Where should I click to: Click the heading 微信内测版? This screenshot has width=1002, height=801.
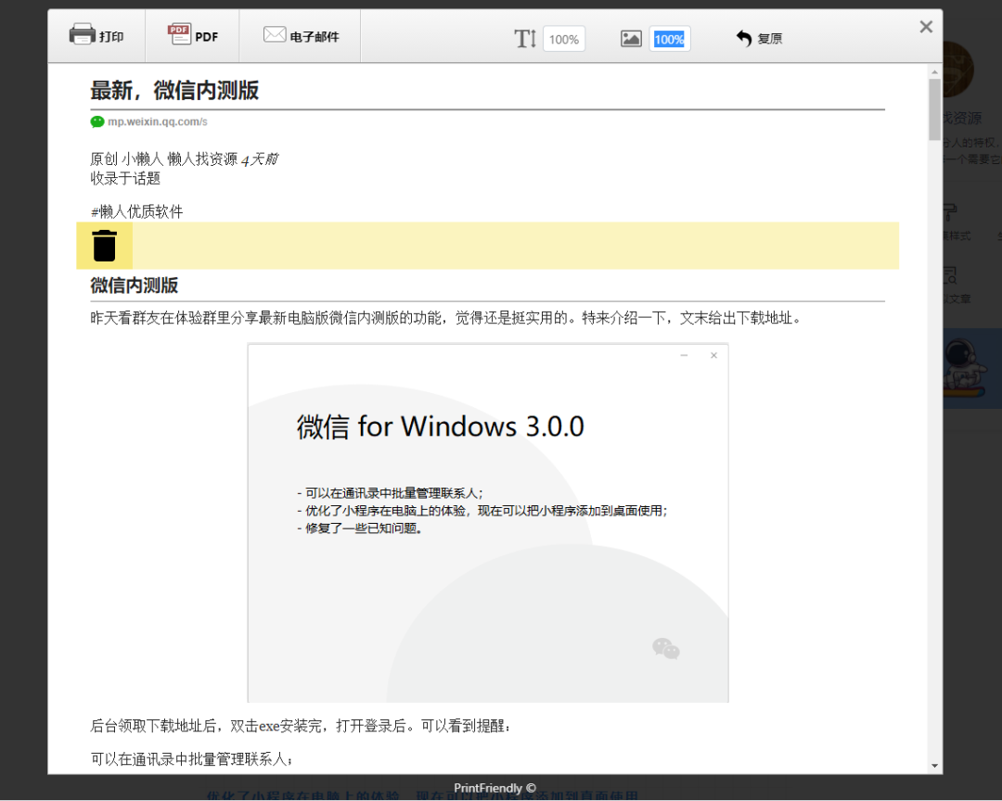coord(135,285)
